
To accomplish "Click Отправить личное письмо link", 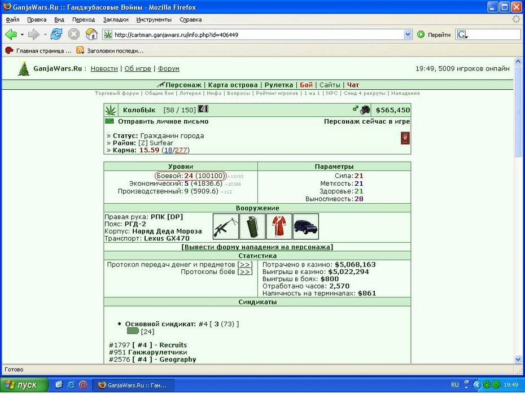I will tap(163, 121).
